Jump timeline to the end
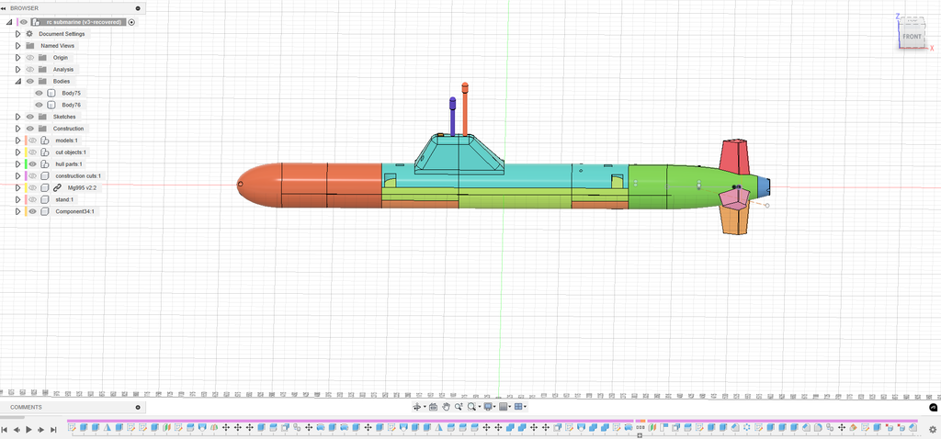 [53, 430]
